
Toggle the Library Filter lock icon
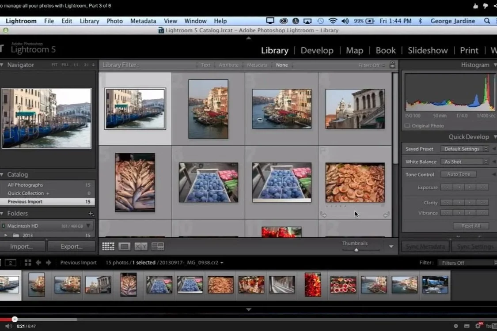tap(392, 64)
